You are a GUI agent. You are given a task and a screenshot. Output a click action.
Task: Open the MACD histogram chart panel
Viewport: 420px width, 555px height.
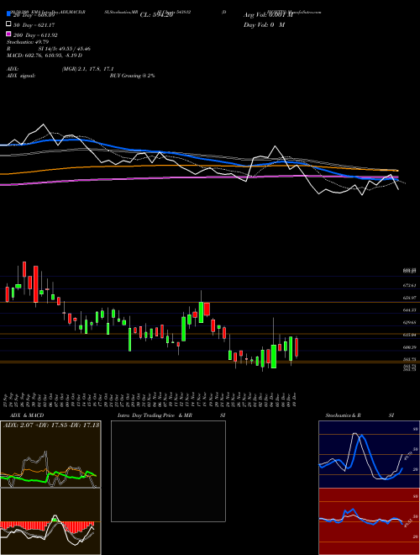[x=50, y=521]
